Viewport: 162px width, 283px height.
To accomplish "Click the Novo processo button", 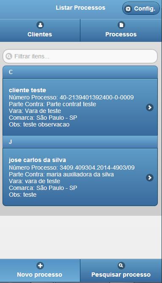I will click(40, 271).
